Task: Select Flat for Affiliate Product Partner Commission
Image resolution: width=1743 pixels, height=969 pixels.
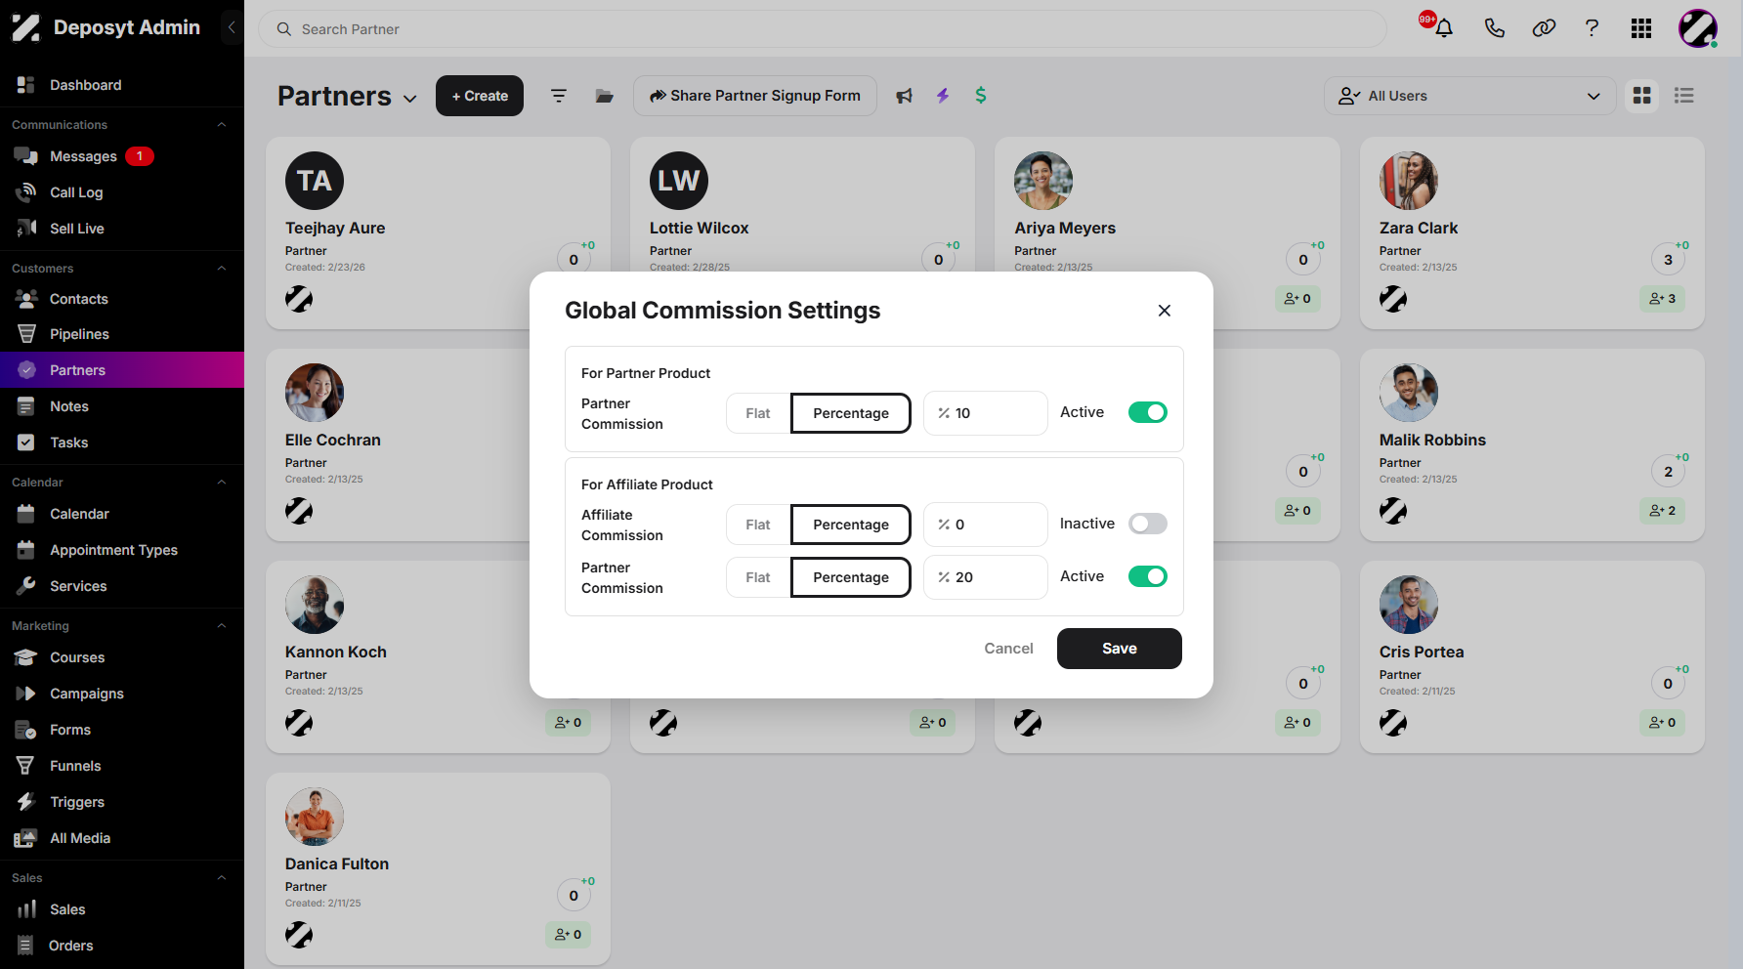Action: (x=758, y=577)
